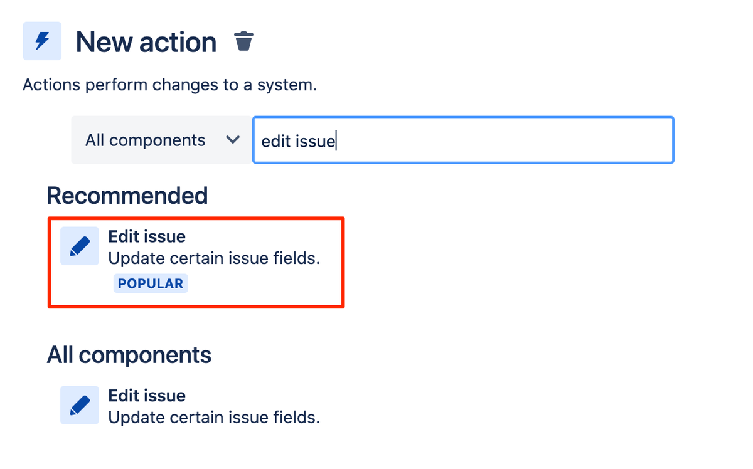Expand the chevron arrow beside All components

(x=233, y=140)
